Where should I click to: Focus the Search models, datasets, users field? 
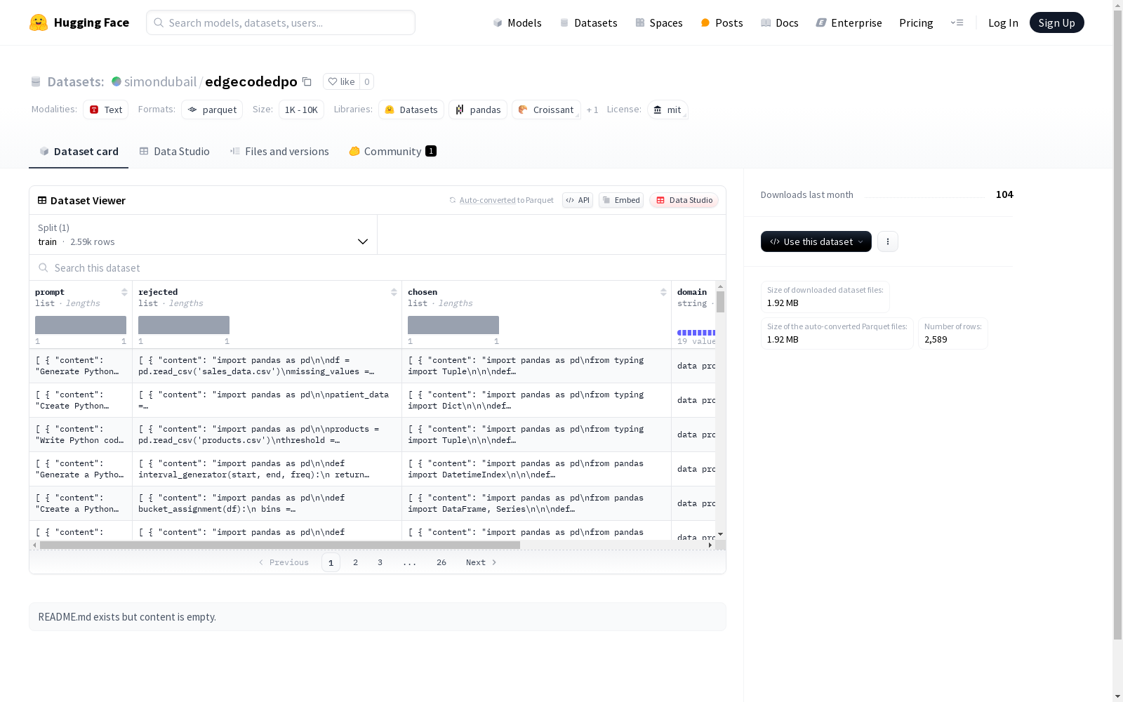(281, 22)
